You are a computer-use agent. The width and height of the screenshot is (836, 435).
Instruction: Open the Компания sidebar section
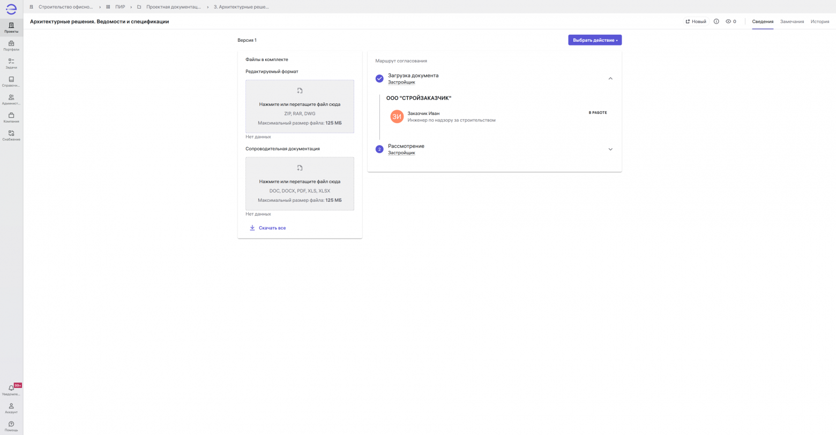[11, 117]
